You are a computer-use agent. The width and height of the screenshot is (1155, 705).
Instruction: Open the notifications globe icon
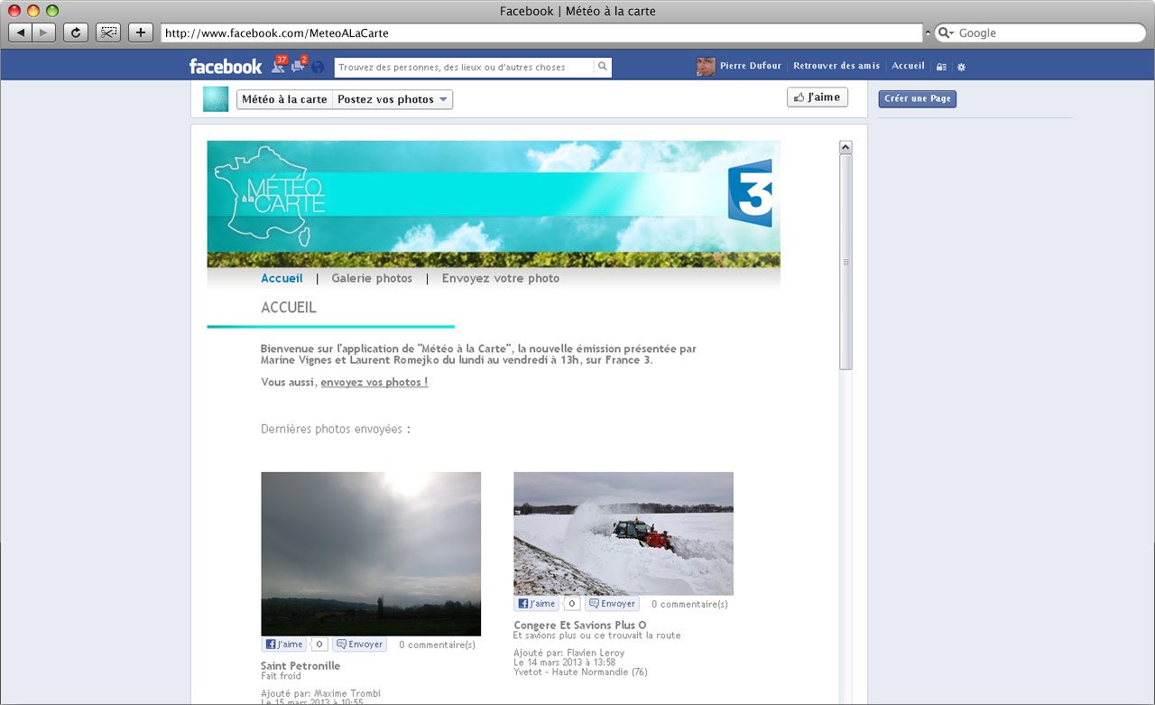click(318, 67)
